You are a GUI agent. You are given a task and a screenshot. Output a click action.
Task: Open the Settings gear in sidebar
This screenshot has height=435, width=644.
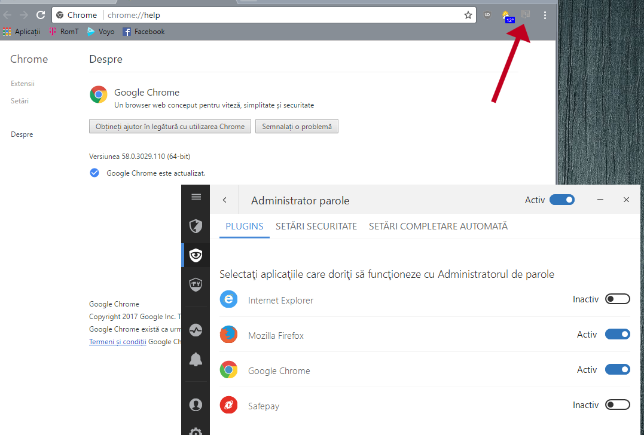pyautogui.click(x=196, y=432)
